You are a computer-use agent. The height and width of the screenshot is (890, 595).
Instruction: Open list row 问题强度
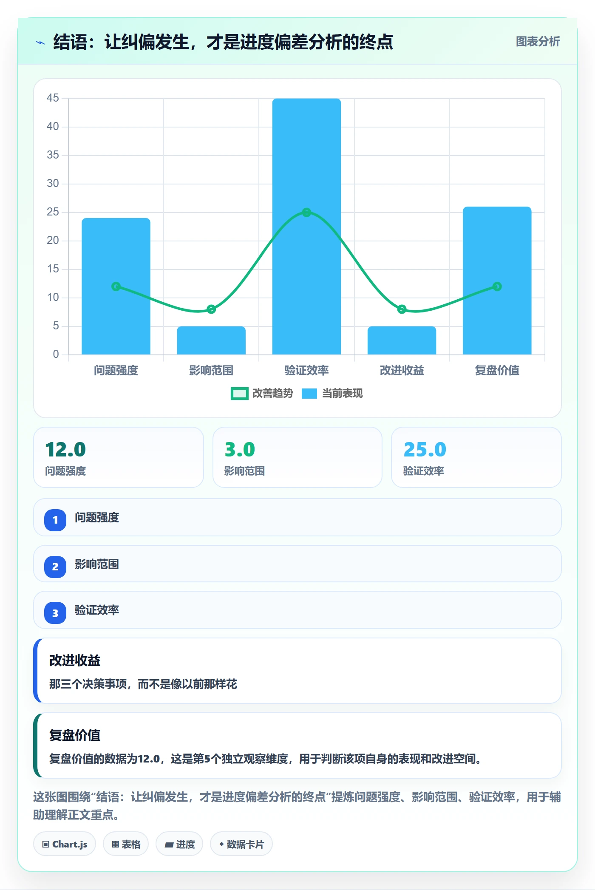click(x=297, y=517)
